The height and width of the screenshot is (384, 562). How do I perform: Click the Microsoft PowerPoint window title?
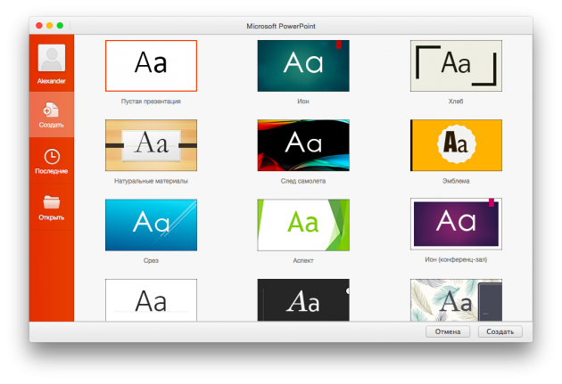pos(281,26)
